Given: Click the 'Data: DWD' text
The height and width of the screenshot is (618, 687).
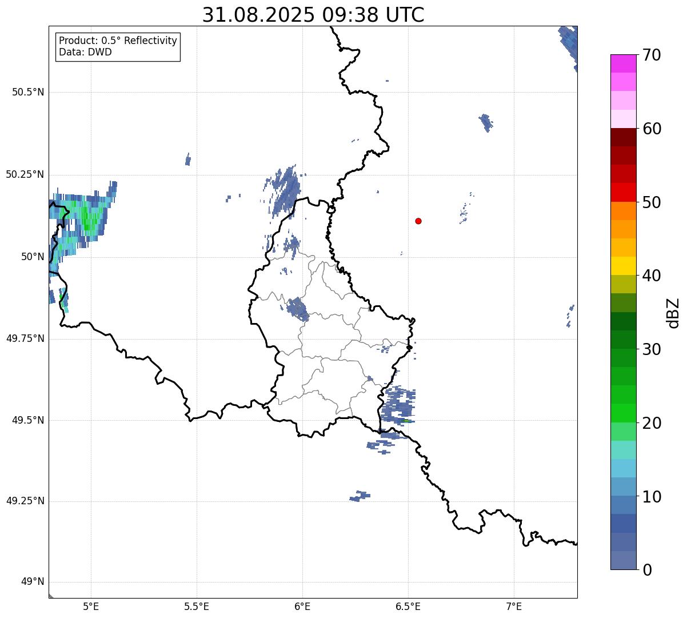Looking at the screenshot, I should pyautogui.click(x=85, y=52).
